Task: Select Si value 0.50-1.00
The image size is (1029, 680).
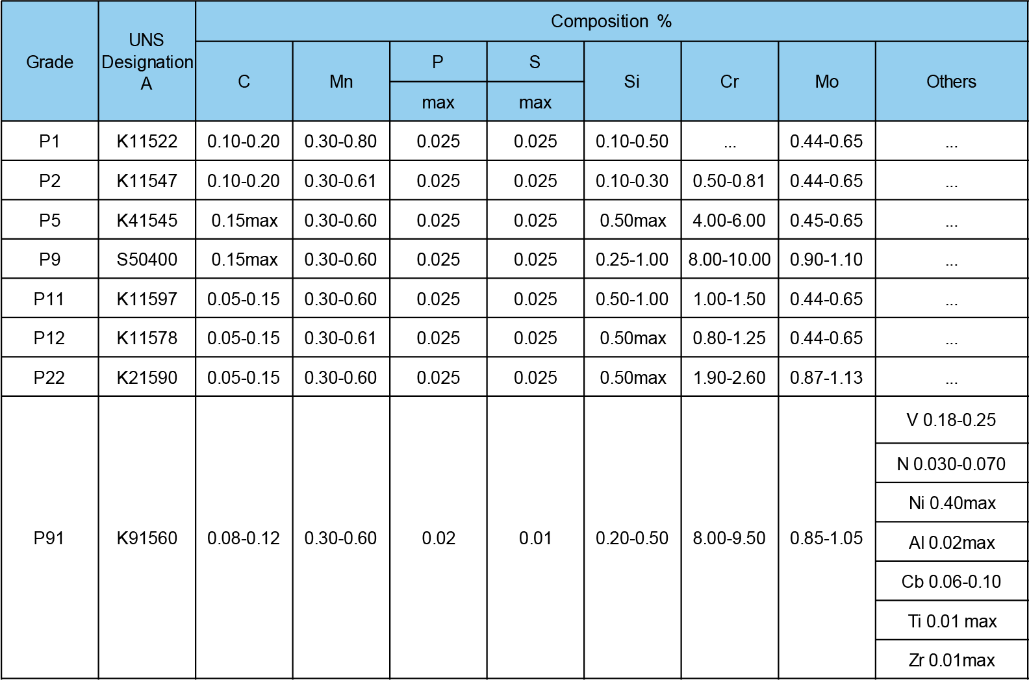Action: pos(632,299)
